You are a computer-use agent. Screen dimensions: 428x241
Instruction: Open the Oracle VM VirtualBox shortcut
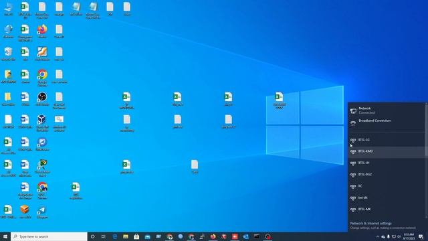[42, 123]
